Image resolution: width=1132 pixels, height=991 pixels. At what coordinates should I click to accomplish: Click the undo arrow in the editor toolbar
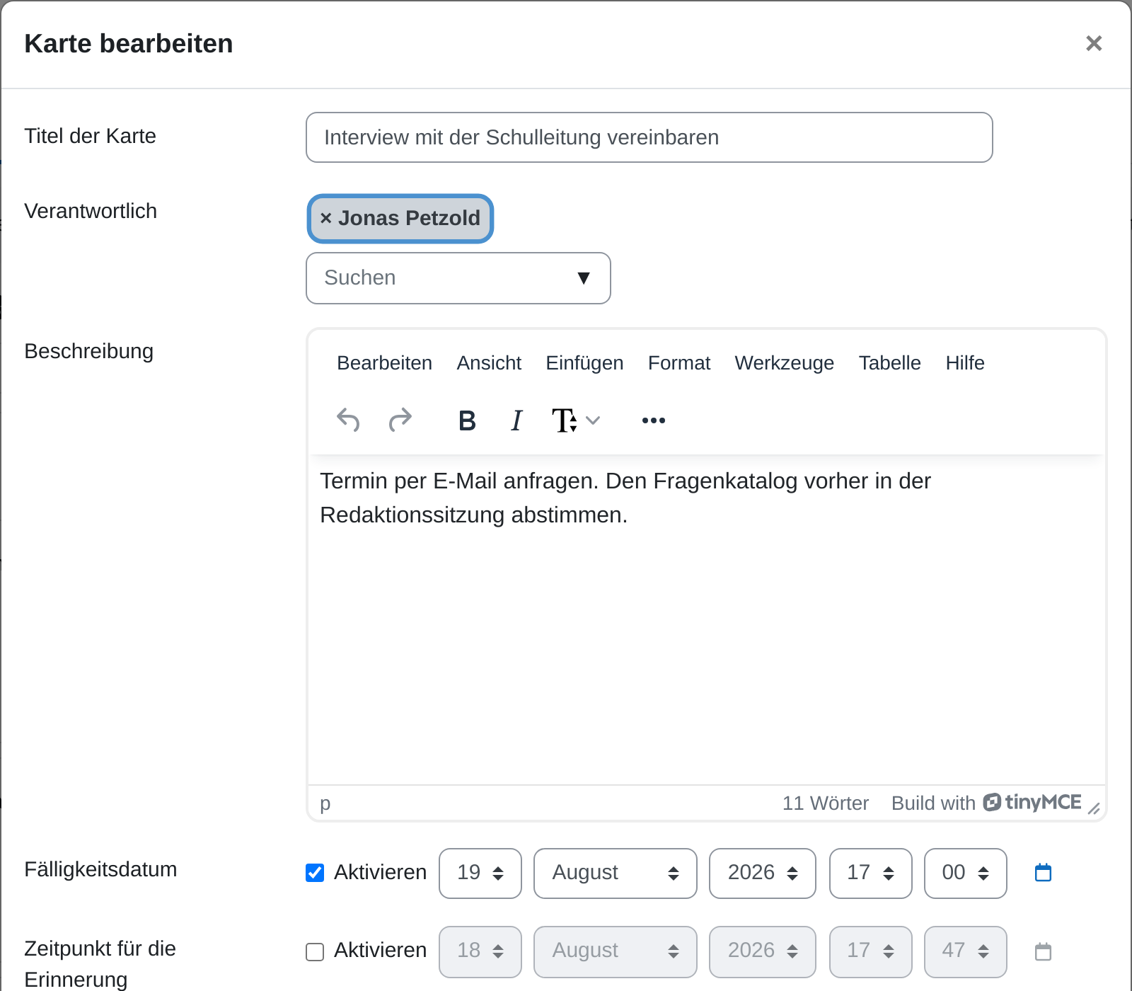tap(348, 420)
